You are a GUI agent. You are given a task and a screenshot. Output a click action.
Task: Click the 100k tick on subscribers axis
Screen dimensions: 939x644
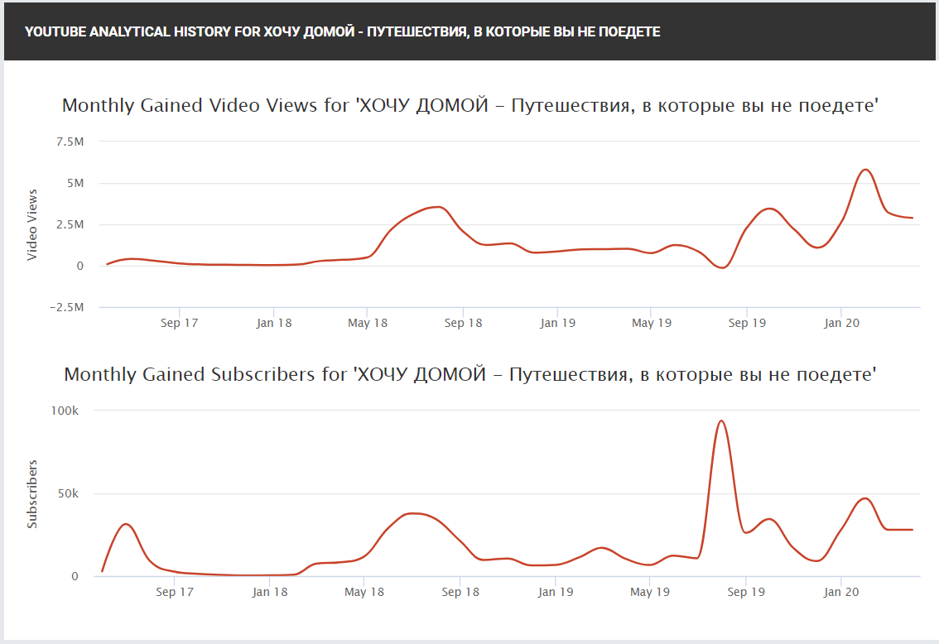tap(64, 411)
